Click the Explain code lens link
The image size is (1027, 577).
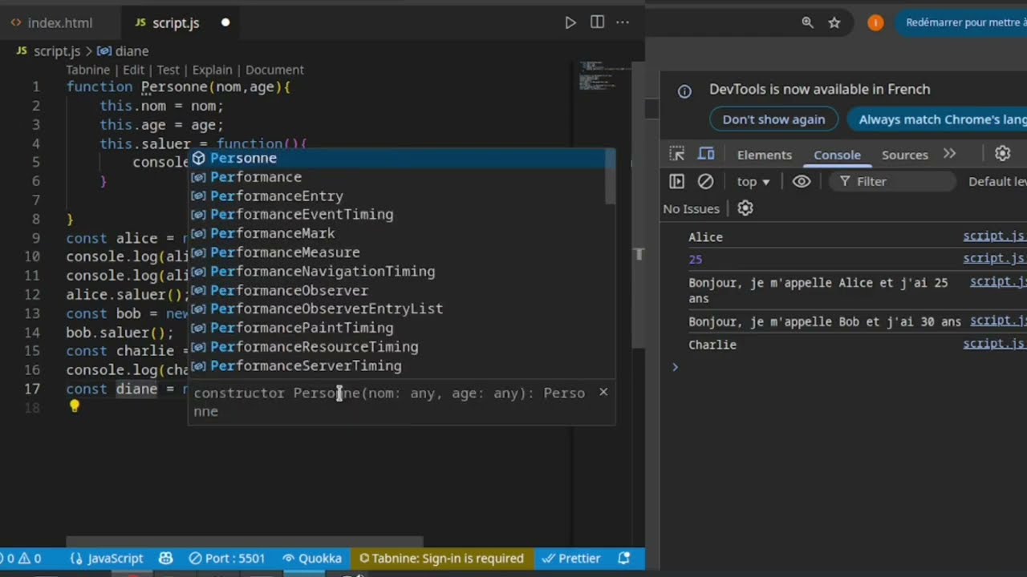pos(212,70)
